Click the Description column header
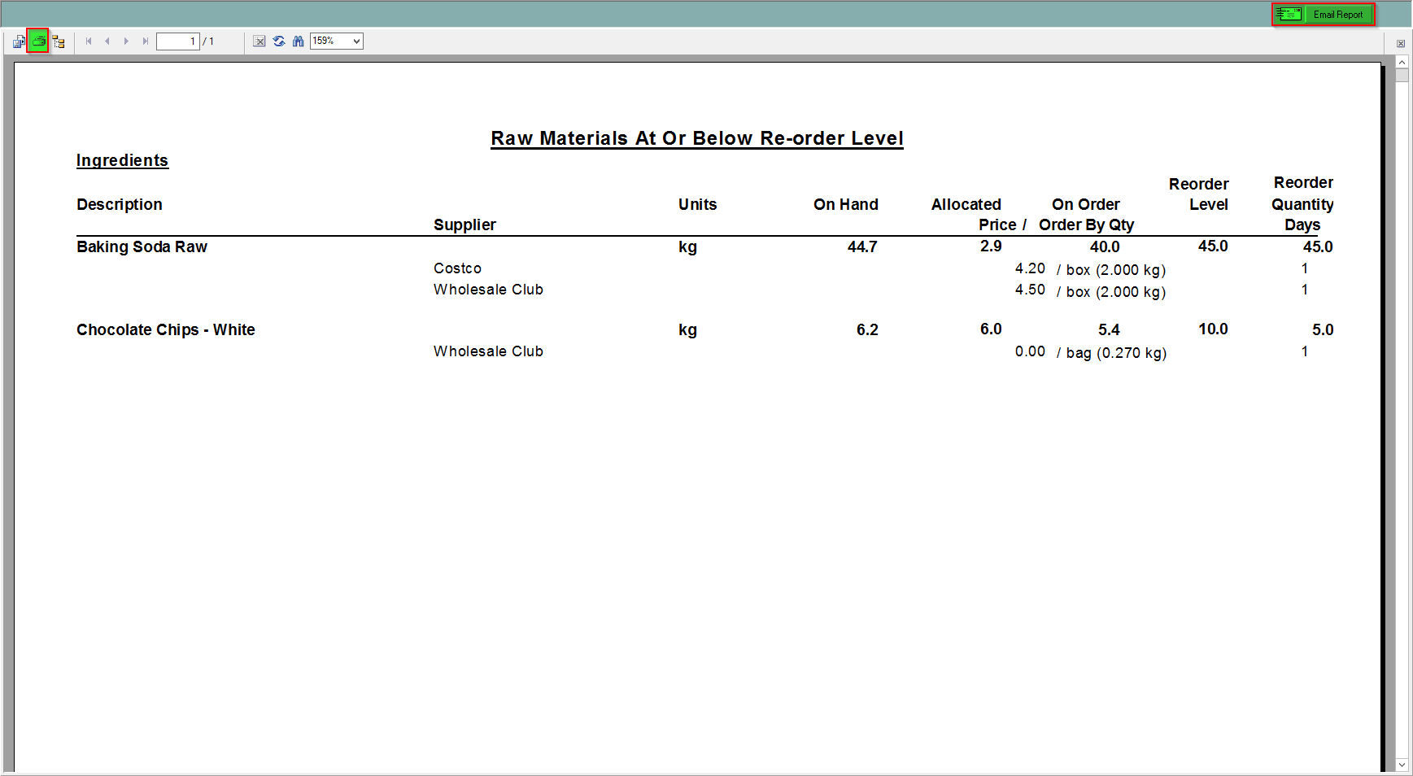 coord(120,204)
